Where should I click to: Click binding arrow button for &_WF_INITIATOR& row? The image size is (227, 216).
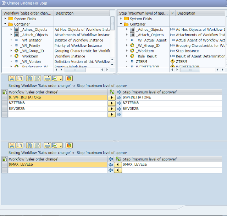tap(112, 98)
